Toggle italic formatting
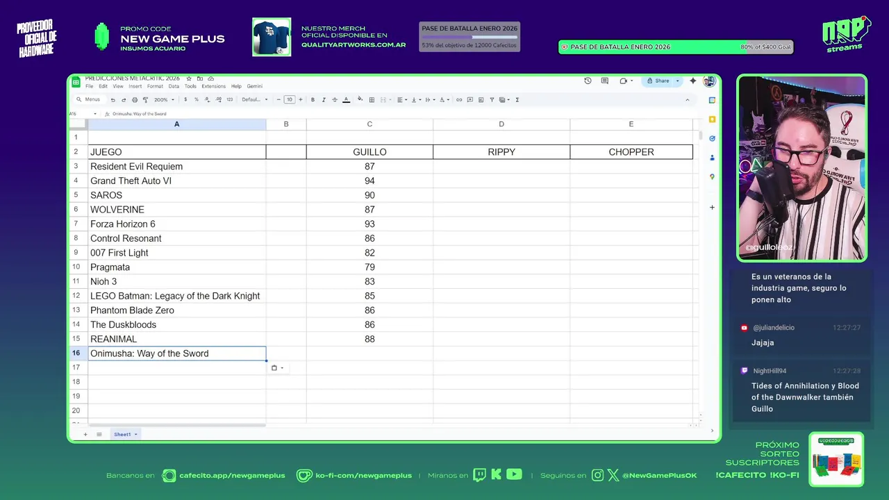The width and height of the screenshot is (889, 500). click(324, 99)
